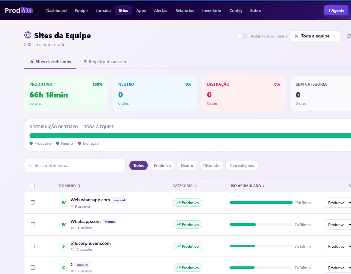Click the S16.corpnuvem.com domain name
This screenshot has width=351, height=274.
click(x=91, y=243)
